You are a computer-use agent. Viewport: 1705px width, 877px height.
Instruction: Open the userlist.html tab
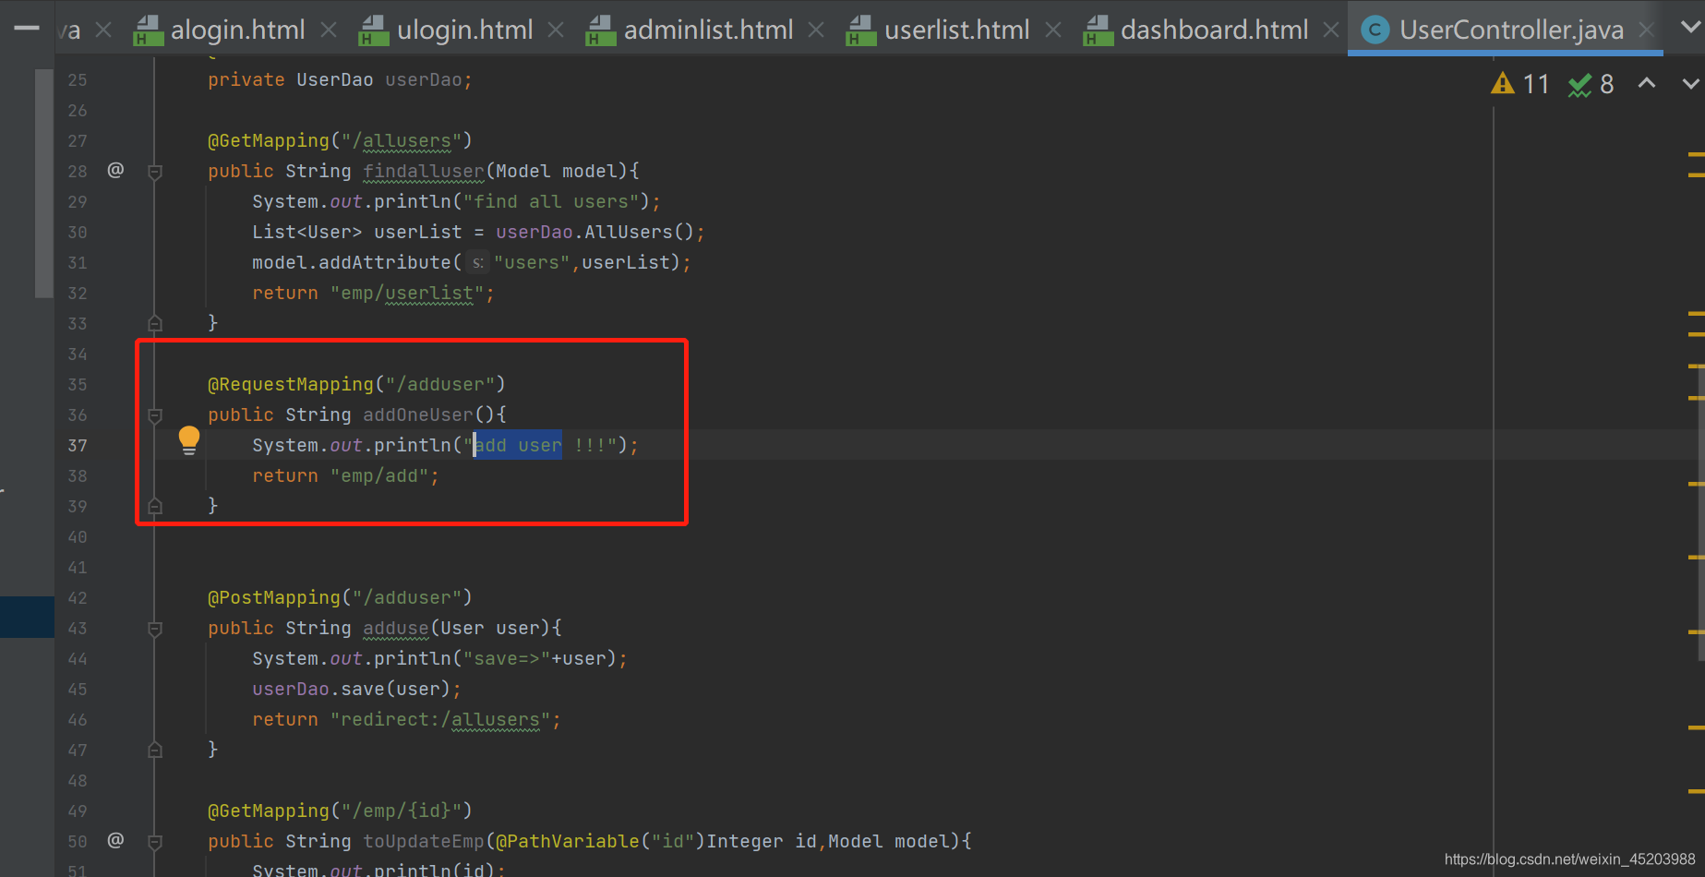tap(939, 30)
